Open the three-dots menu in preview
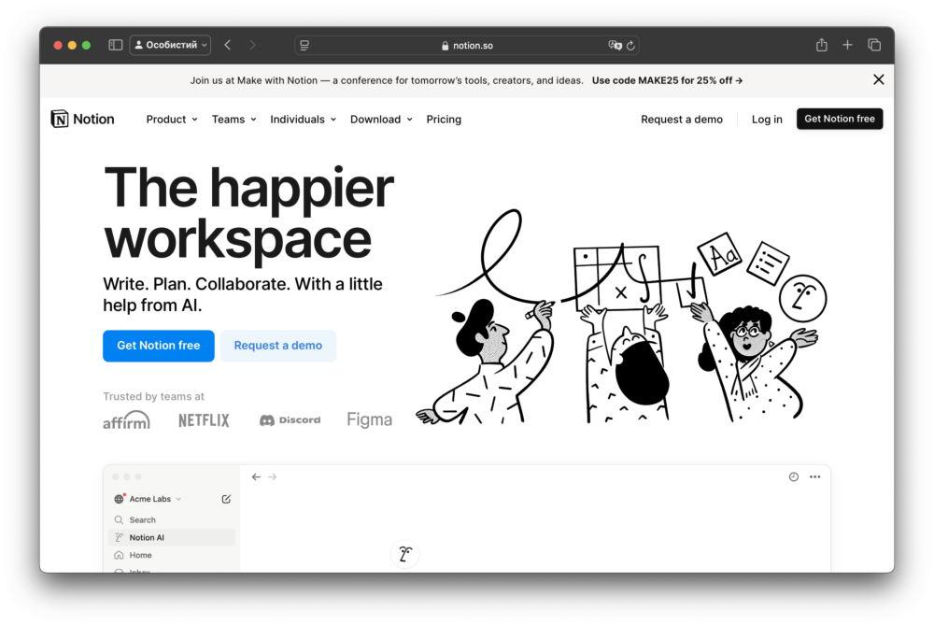Viewport: 934px width, 625px height. (814, 476)
